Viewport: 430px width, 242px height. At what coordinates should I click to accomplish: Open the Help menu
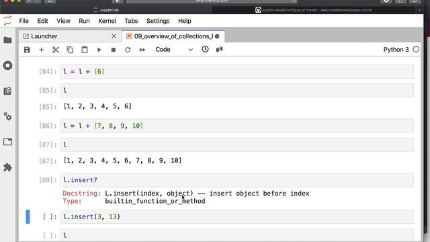click(185, 21)
